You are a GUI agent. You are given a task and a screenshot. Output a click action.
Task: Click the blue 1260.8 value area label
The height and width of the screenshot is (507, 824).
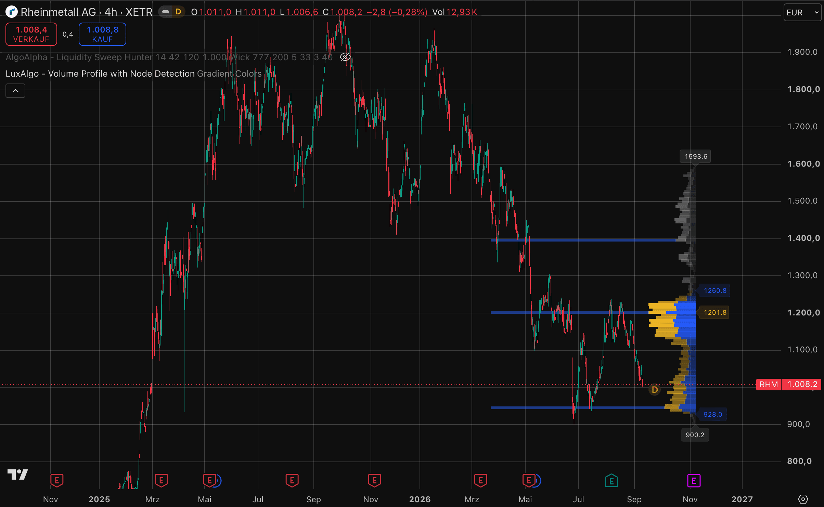(715, 290)
